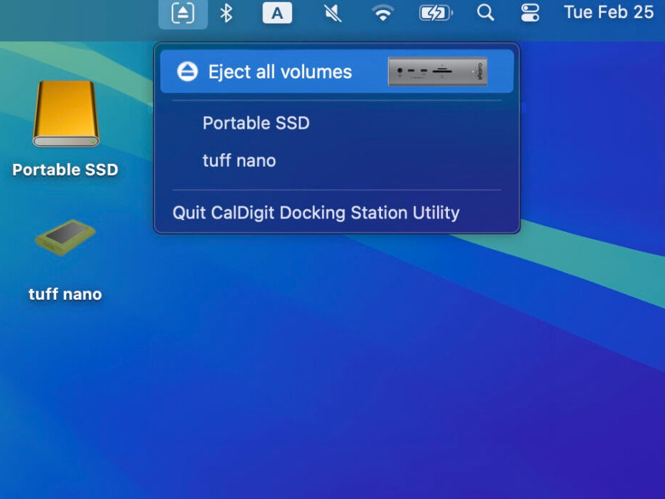The height and width of the screenshot is (499, 665).
Task: Select the orange Portable SSD desktop drive icon
Action: (66, 114)
